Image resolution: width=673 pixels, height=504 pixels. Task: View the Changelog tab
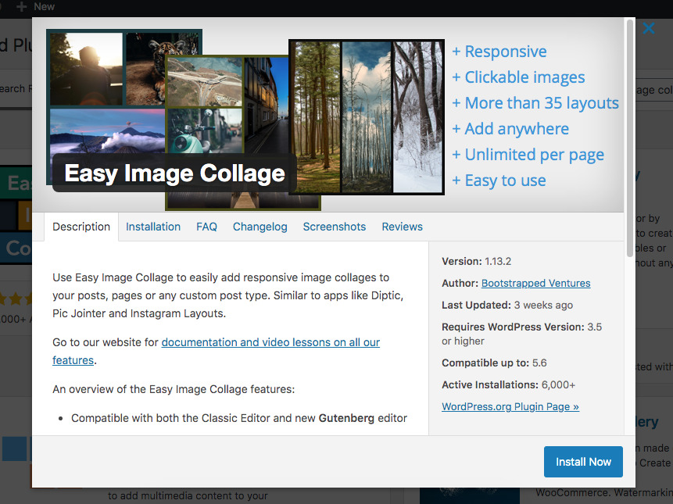[260, 227]
